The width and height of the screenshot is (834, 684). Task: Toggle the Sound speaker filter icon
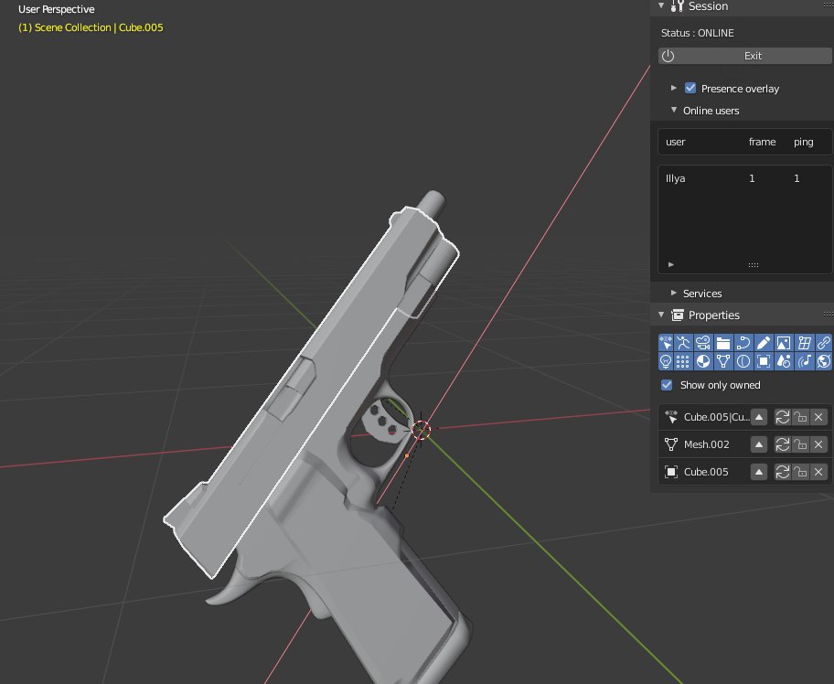point(804,362)
